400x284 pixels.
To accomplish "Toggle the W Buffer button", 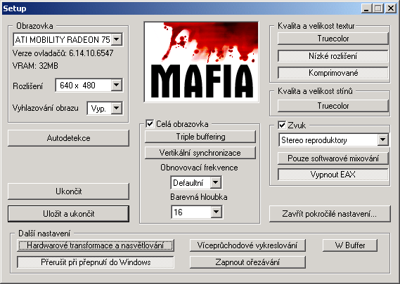I will pos(350,245).
